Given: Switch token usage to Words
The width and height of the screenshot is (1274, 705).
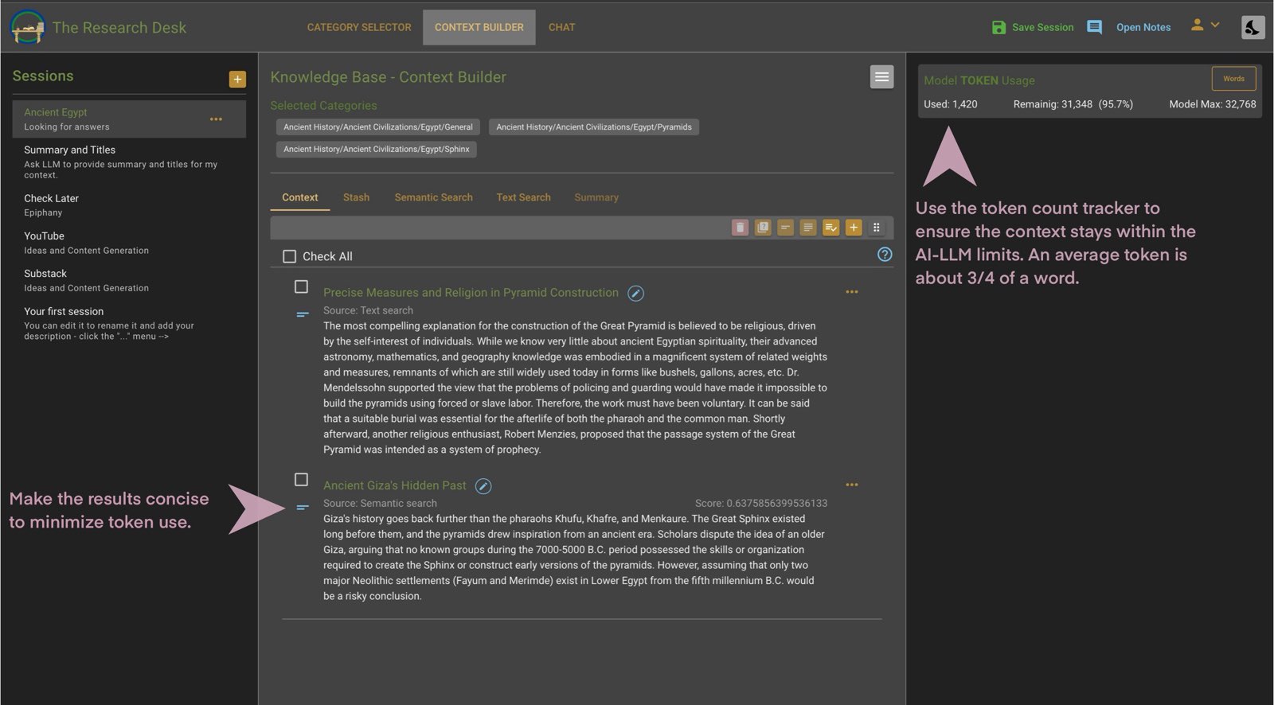Looking at the screenshot, I should click(x=1233, y=79).
